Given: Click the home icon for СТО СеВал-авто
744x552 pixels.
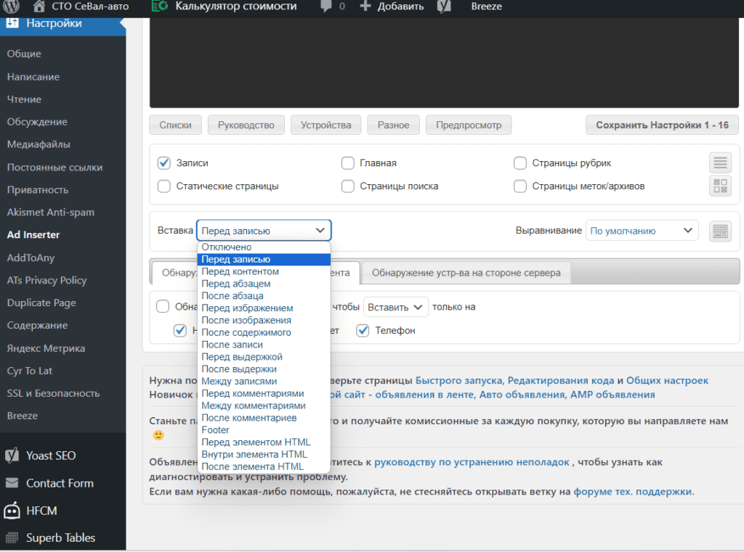Looking at the screenshot, I should coord(39,7).
